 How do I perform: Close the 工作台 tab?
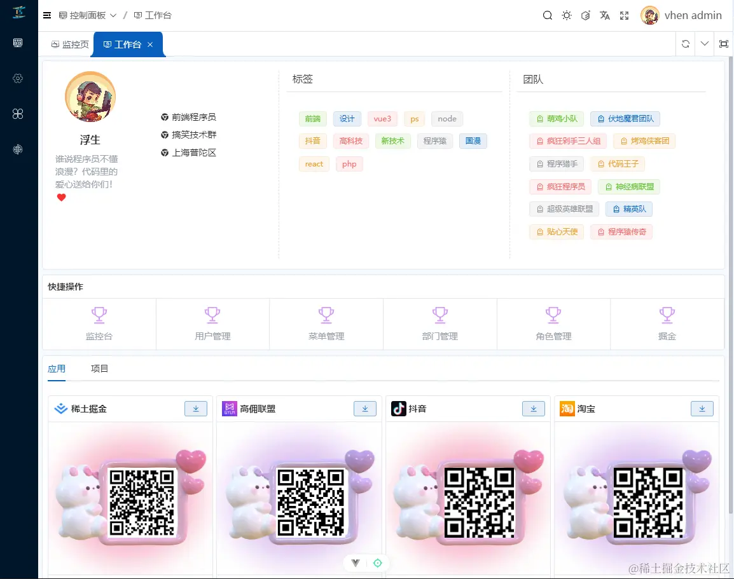point(150,44)
